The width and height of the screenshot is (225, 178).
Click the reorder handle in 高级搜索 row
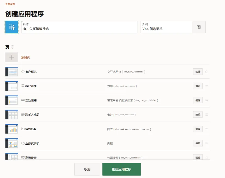(x=207, y=157)
